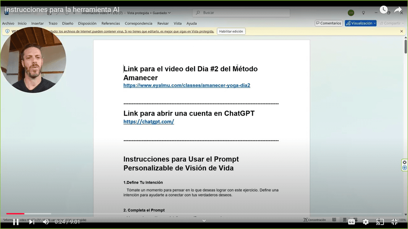Exit full screen mode
The image size is (408, 229).
point(394,222)
